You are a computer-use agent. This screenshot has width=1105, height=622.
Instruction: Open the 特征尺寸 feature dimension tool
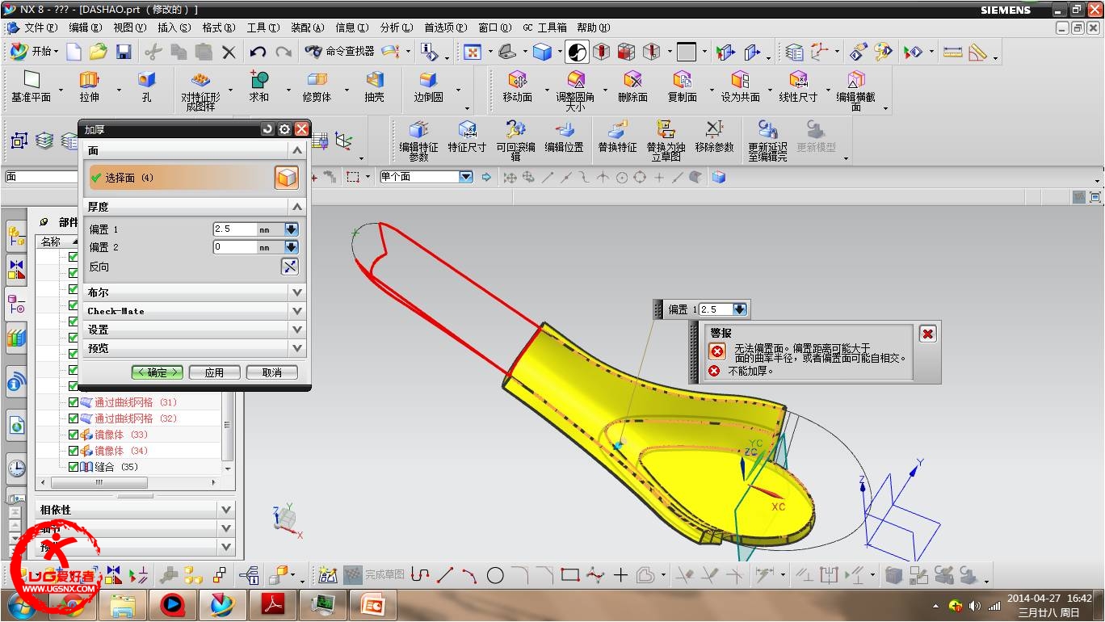(467, 129)
